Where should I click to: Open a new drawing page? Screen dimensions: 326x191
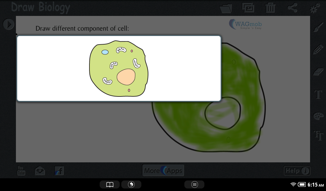pos(226,8)
